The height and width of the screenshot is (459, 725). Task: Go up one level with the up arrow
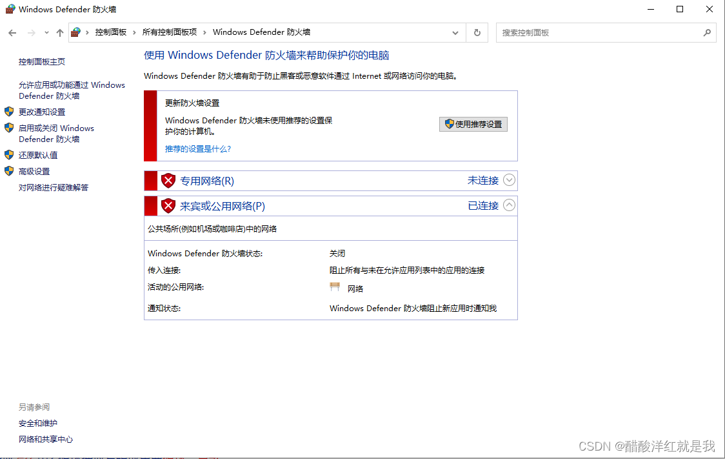coord(59,33)
